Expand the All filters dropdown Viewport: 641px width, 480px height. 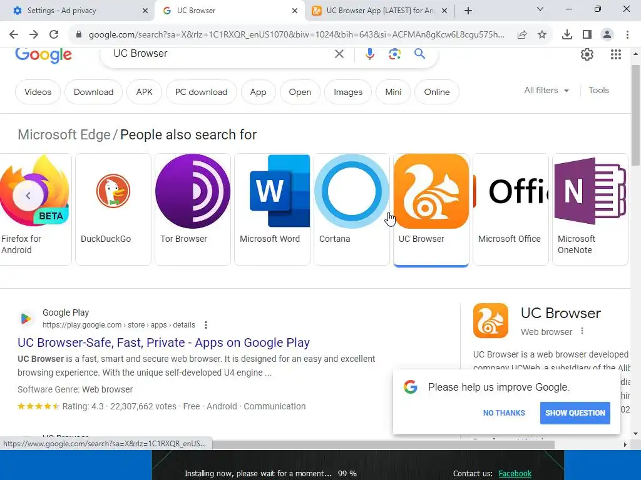pyautogui.click(x=546, y=90)
